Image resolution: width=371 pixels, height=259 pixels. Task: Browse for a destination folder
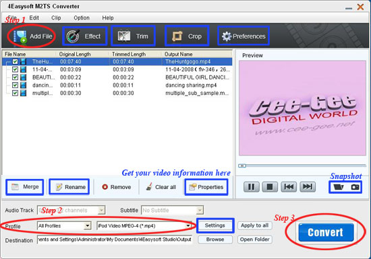click(x=215, y=239)
